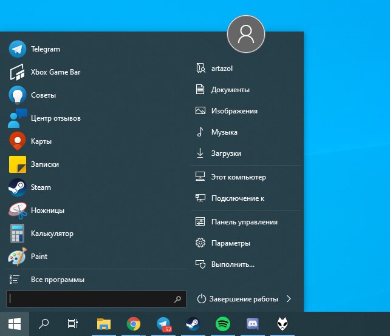The width and height of the screenshot is (390, 336).
Task: Click the Ножницы text label
Action: (x=47, y=210)
